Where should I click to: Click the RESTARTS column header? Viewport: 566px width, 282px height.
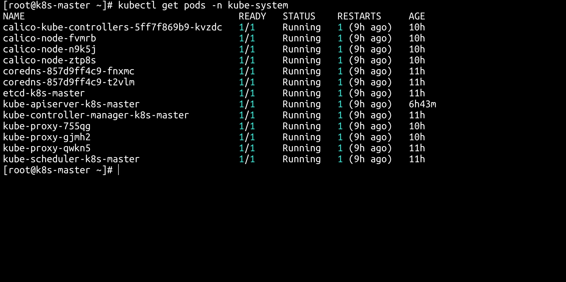359,16
